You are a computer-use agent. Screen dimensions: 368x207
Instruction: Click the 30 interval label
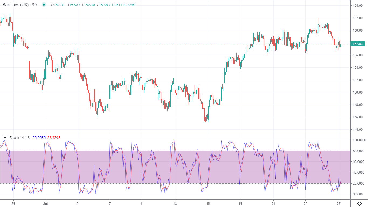(34, 5)
